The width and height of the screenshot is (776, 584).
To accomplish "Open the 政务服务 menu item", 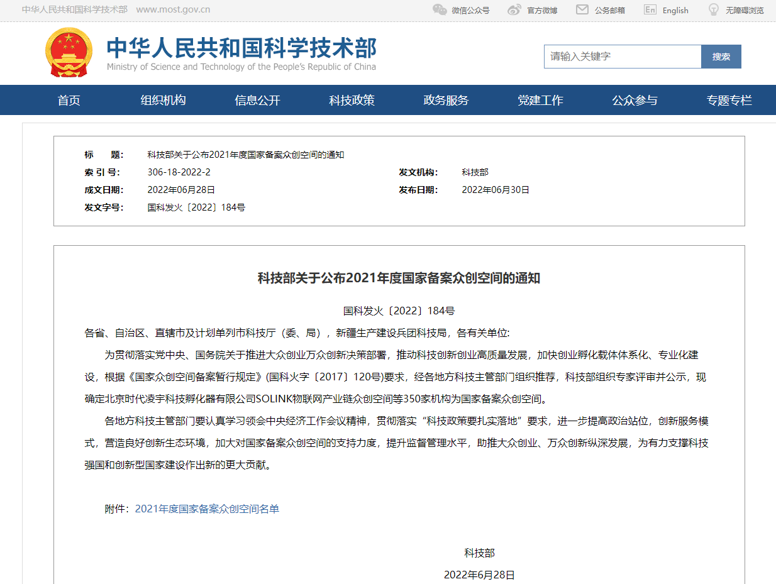I will point(446,101).
